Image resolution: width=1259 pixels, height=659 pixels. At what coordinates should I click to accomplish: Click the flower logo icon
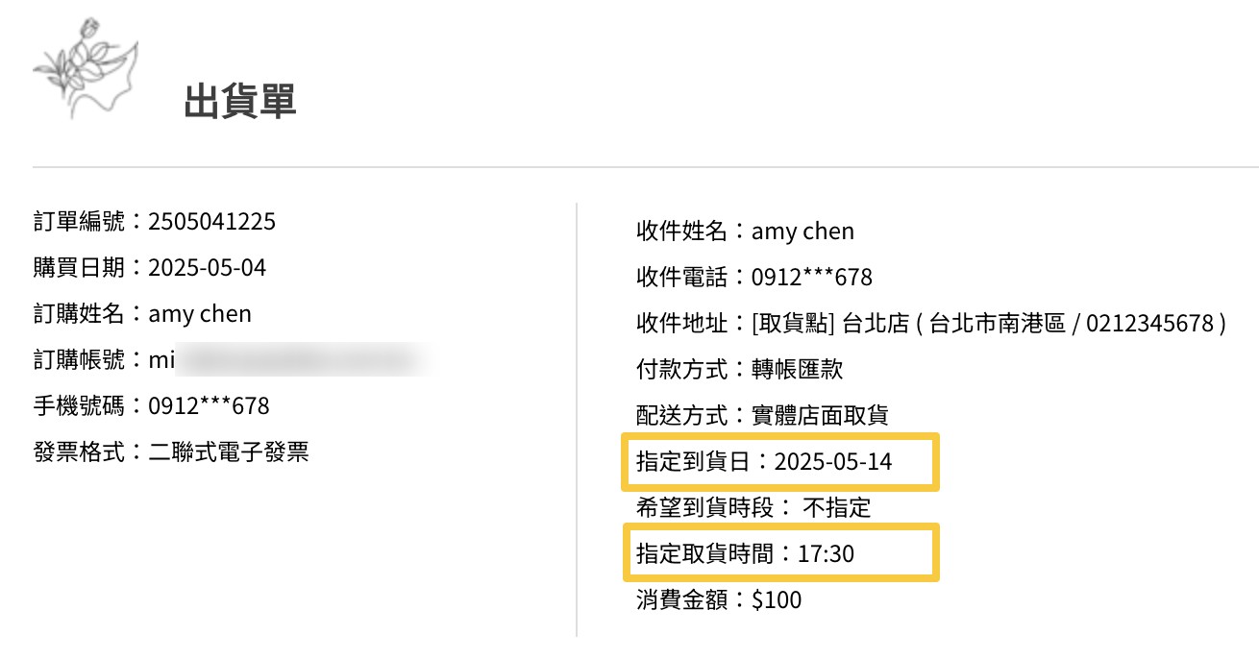(x=86, y=67)
